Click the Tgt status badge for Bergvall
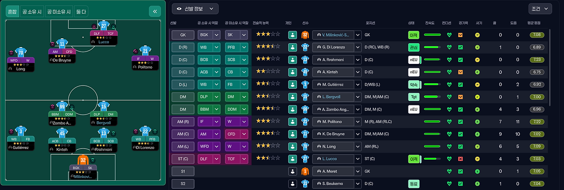564x190 pixels. click(x=414, y=97)
